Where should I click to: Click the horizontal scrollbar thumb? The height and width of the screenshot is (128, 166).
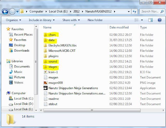coord(92,110)
